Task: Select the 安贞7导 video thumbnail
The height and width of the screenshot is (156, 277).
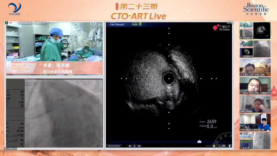Action: 255,140
